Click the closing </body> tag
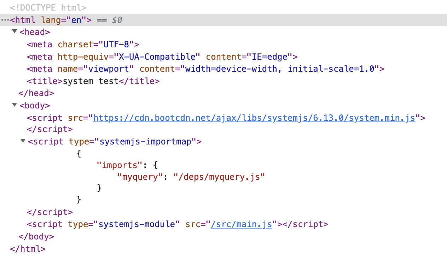447x267 pixels. [x=36, y=236]
